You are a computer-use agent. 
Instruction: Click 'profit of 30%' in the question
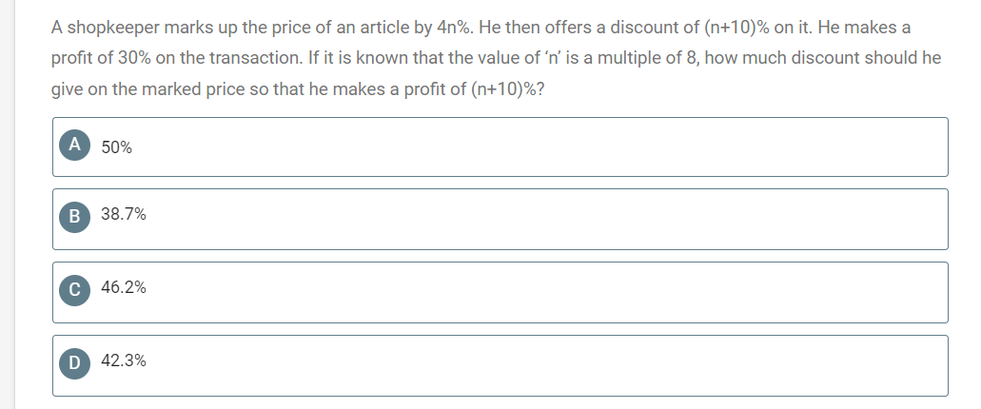click(101, 58)
